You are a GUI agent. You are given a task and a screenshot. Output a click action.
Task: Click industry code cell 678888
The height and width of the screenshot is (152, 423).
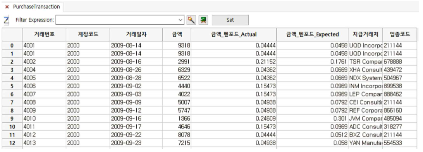click(400, 62)
